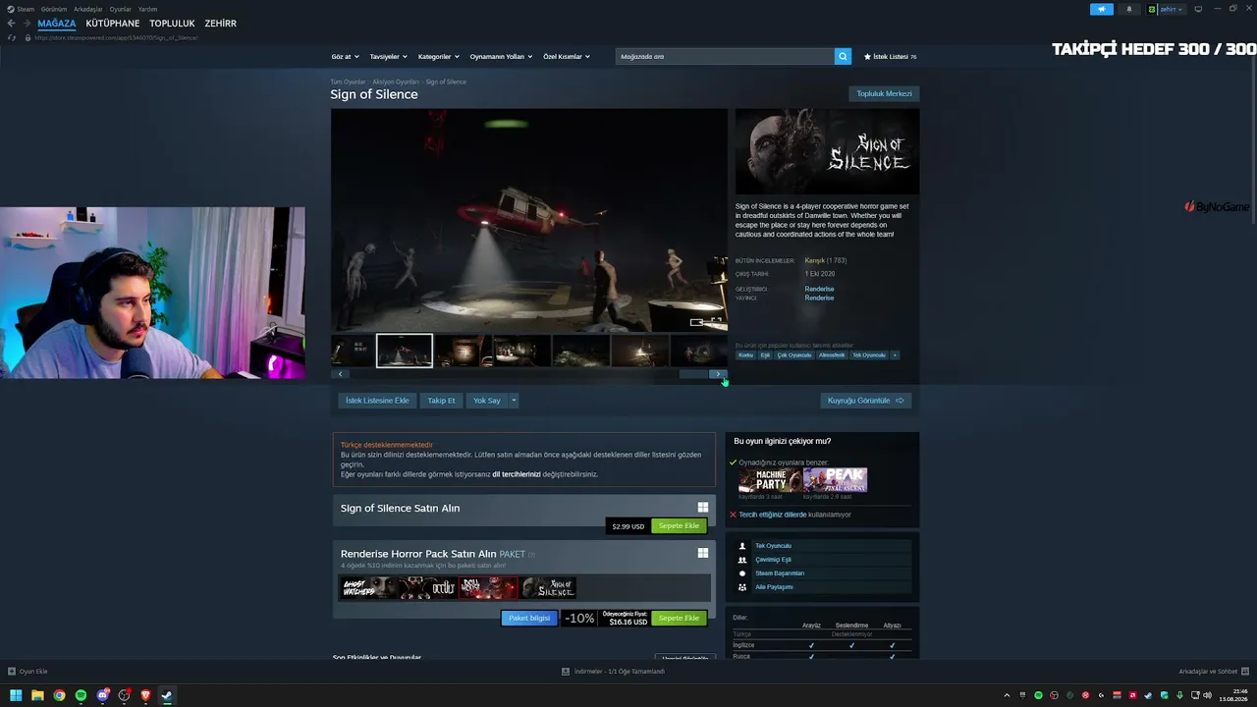Click the Takip Et button
The height and width of the screenshot is (707, 1257).
(441, 401)
